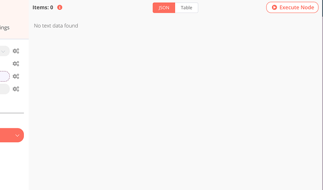Click the 'No text data found' message
This screenshot has height=190, width=323.
56,26
